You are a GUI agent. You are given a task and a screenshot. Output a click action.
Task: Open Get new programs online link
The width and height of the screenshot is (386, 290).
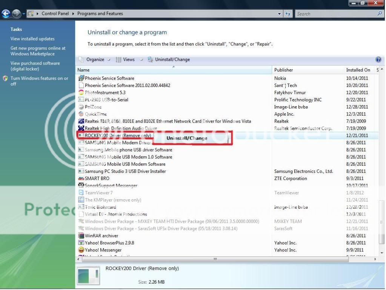tap(38, 51)
